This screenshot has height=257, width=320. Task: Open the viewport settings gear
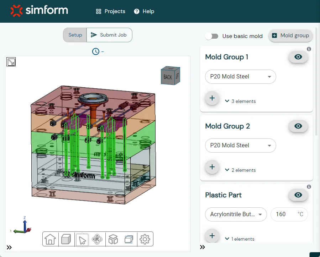tap(145, 239)
